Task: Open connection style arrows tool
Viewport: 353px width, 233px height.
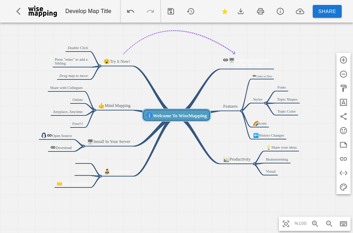Action: click(x=343, y=173)
